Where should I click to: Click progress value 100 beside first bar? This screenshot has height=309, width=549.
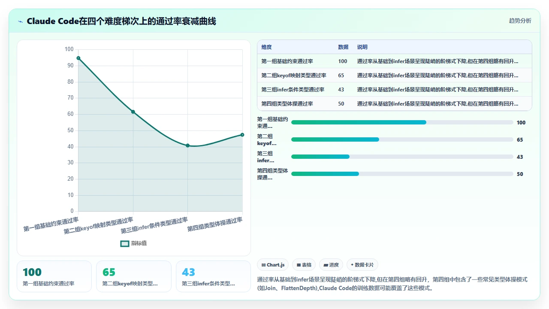pyautogui.click(x=521, y=123)
